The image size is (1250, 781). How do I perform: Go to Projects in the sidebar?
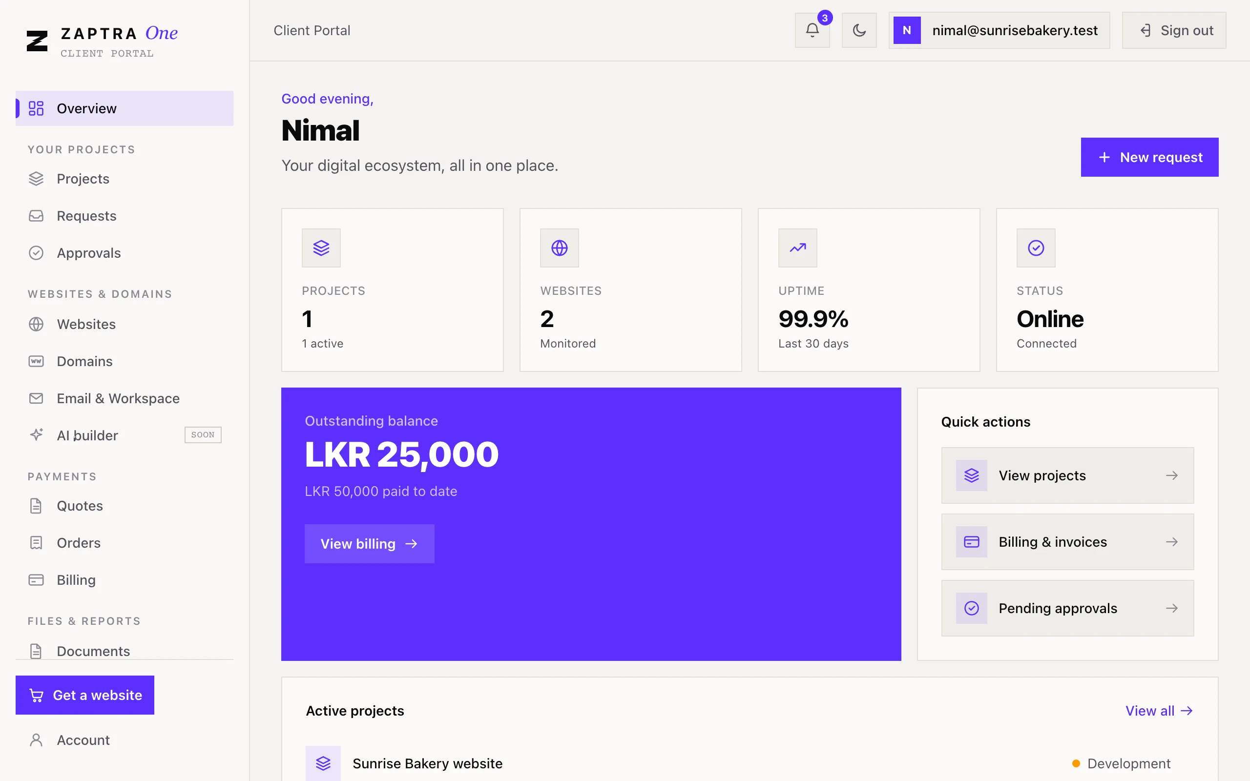pos(125,179)
